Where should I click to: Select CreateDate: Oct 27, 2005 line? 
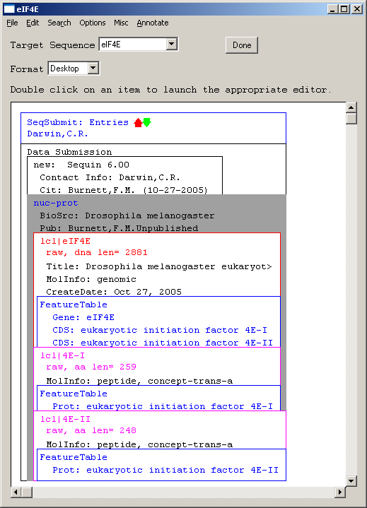[x=114, y=292]
